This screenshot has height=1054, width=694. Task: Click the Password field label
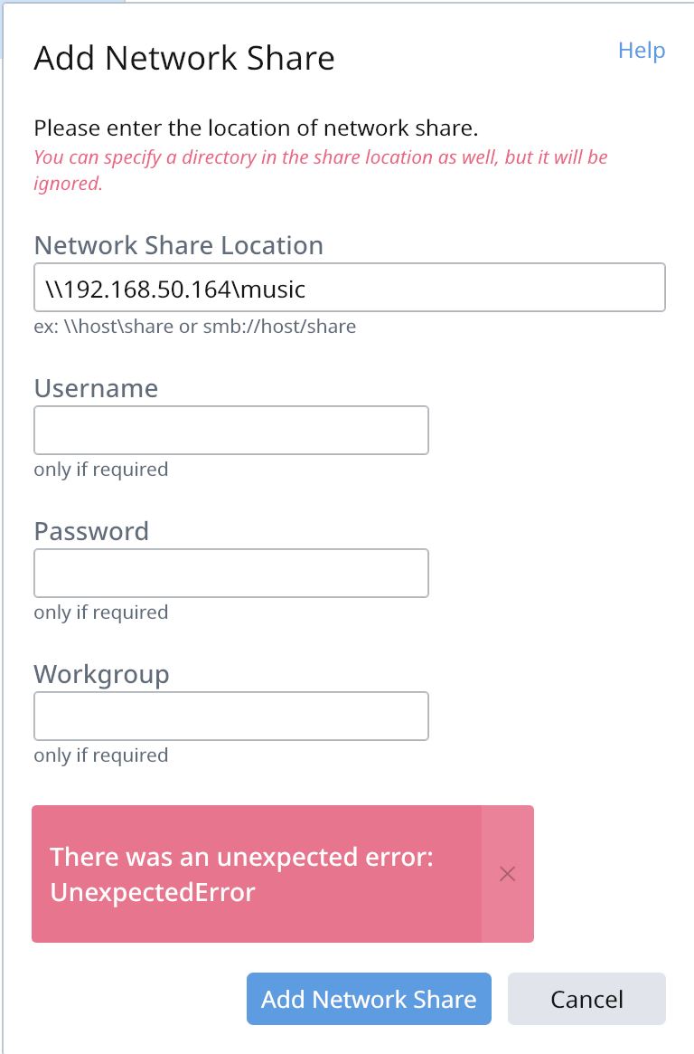click(91, 532)
